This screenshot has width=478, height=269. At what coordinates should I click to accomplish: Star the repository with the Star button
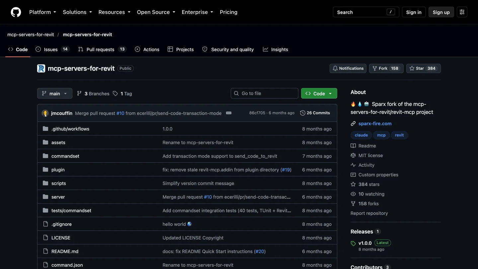point(424,68)
